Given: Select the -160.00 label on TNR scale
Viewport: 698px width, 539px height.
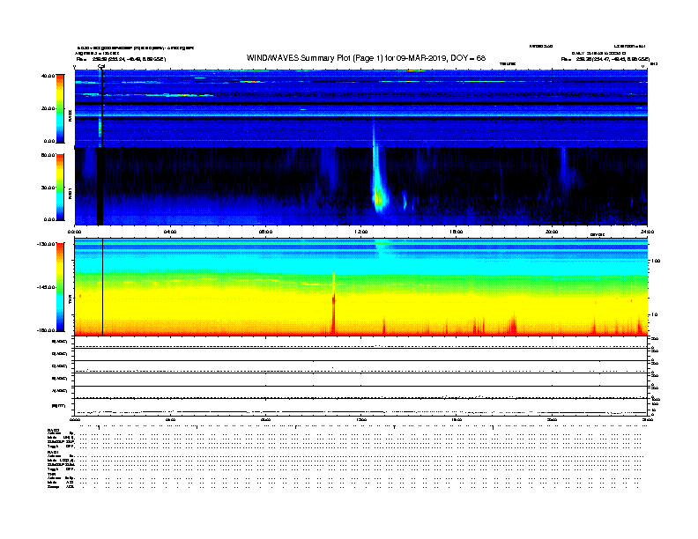Looking at the screenshot, I should click(x=47, y=330).
